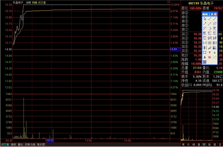Select the arc drawing tool
Screen dimensions: 223x147
210,28
